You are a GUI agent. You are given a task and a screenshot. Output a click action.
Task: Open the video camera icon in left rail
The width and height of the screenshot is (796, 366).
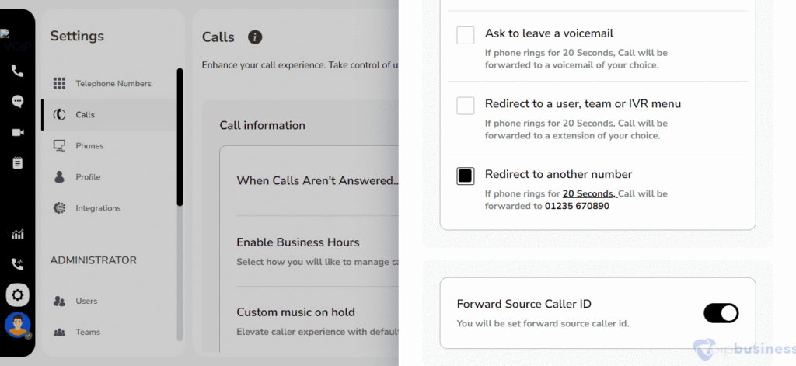[x=17, y=133]
